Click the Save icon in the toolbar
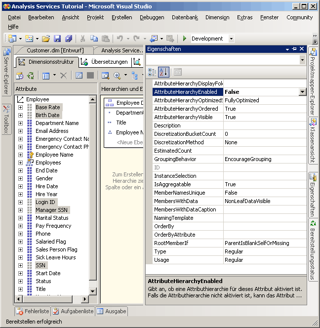This screenshot has height=328, width=320. click(x=57, y=39)
